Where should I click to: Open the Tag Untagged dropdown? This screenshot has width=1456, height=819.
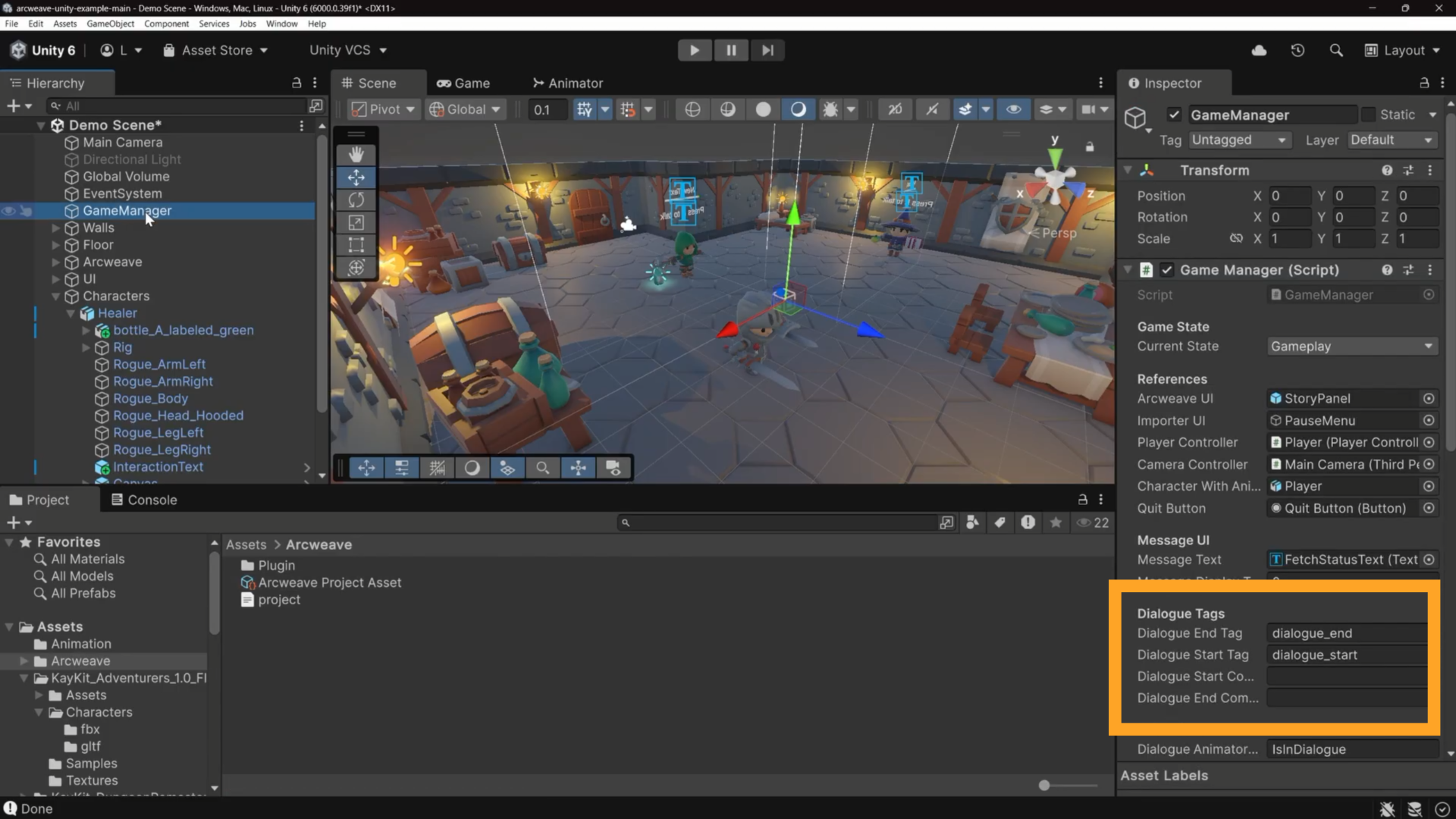click(1238, 140)
